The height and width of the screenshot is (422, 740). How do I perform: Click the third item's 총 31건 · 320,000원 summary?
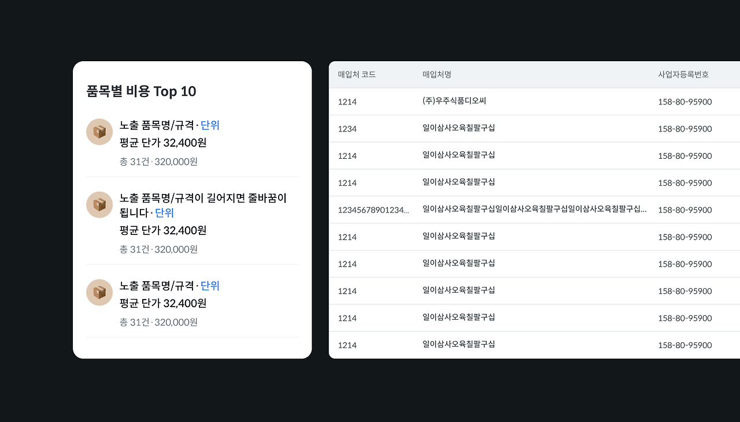coord(158,322)
